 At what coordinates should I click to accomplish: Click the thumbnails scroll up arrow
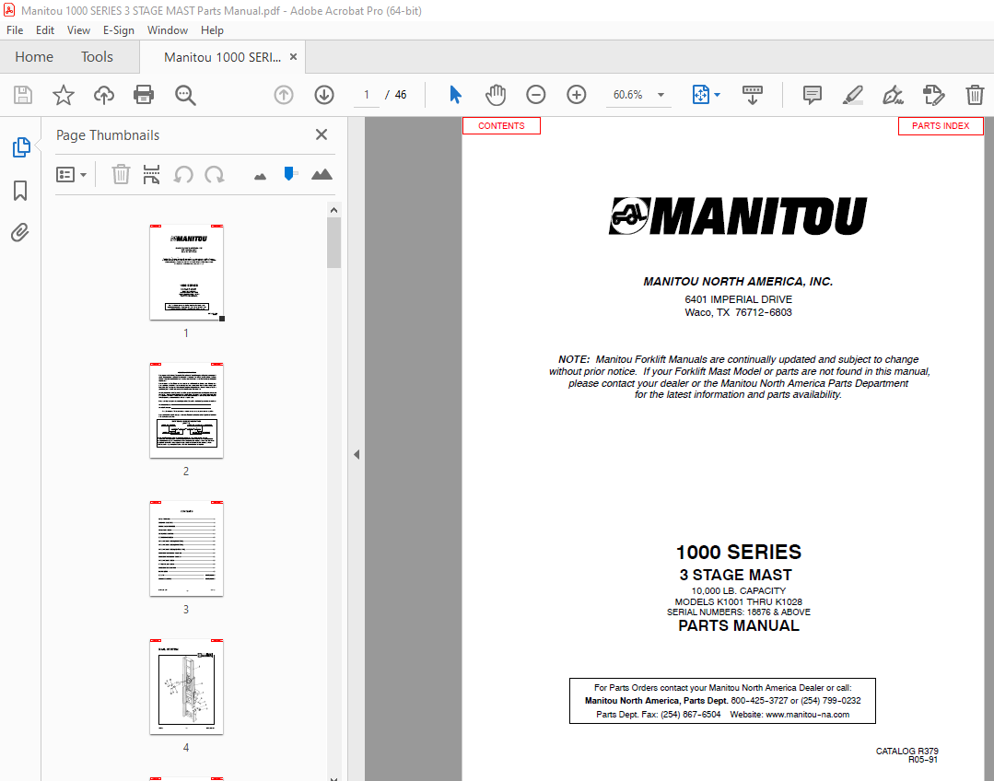[x=334, y=210]
